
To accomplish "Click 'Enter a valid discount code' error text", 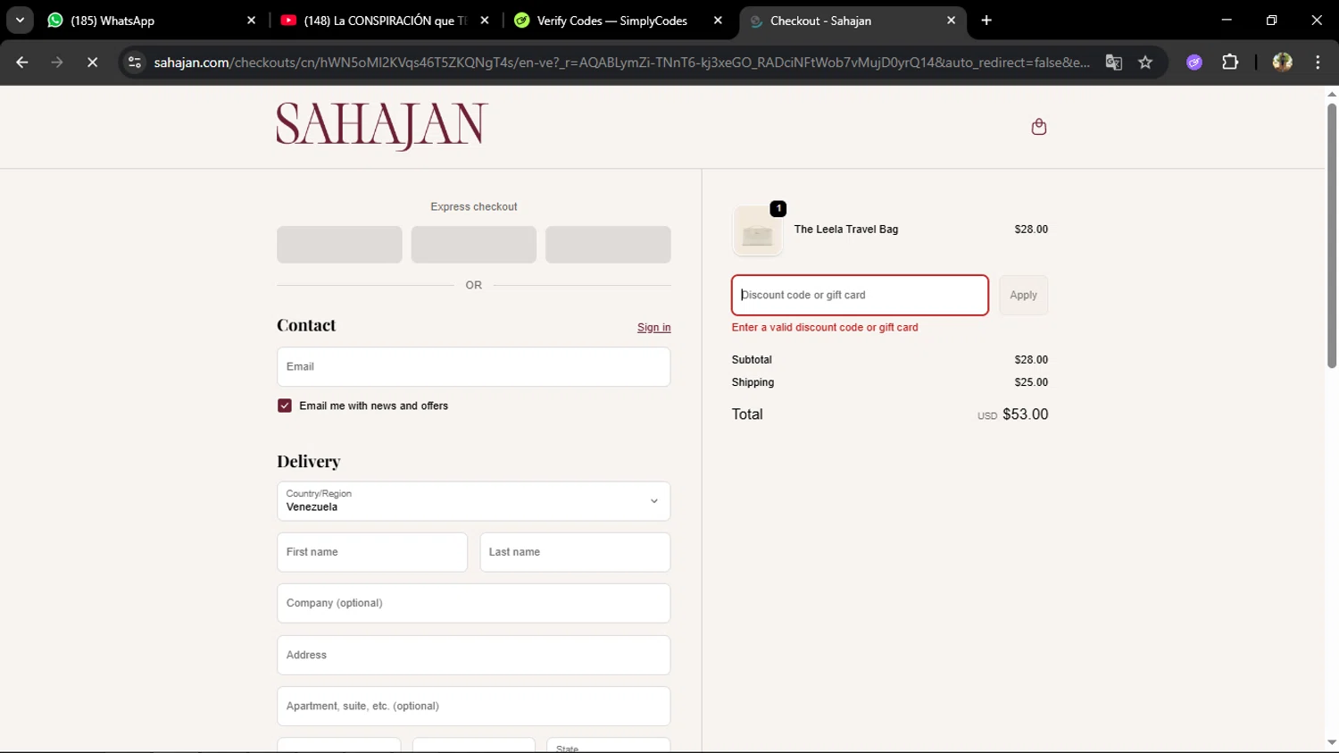I will point(825,328).
